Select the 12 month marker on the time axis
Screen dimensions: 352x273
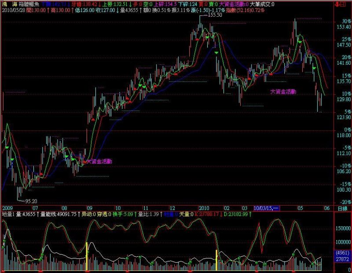(x=172, y=208)
